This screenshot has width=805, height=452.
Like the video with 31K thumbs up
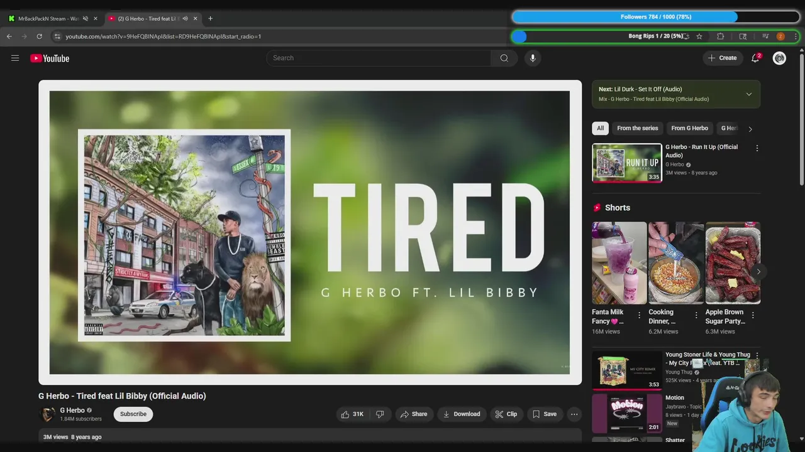pos(352,414)
